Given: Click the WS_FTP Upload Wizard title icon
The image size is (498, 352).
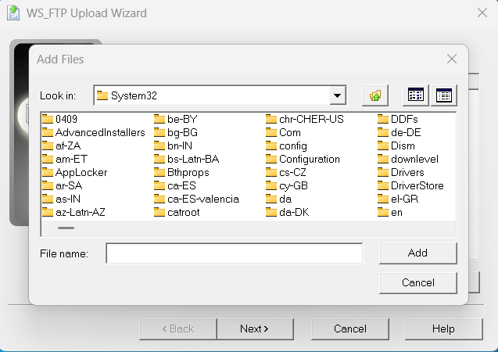Looking at the screenshot, I should 13,13.
